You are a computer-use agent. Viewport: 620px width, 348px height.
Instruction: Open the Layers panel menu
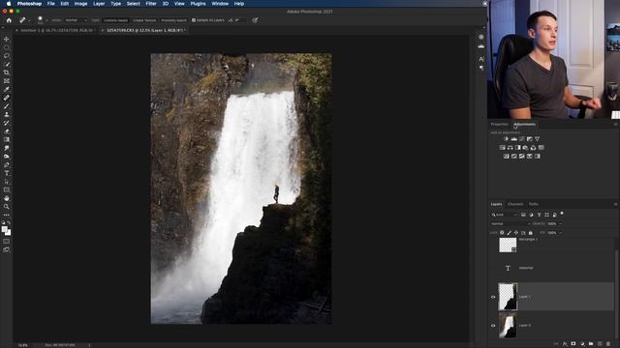pyautogui.click(x=615, y=204)
